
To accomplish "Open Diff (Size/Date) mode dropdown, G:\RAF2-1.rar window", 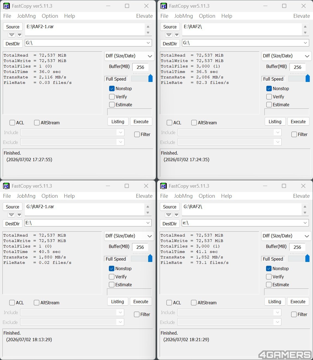I will [x=129, y=236].
